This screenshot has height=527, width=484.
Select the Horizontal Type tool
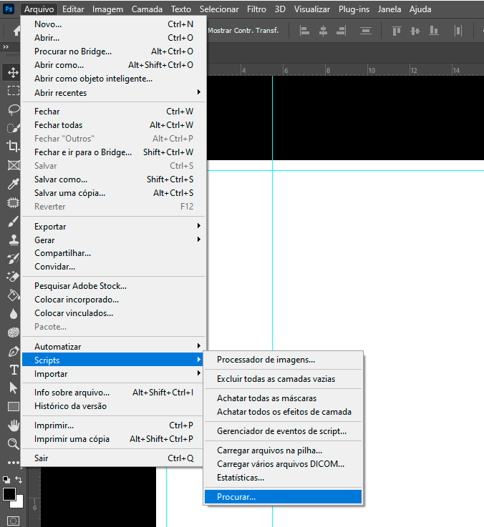pos(13,370)
